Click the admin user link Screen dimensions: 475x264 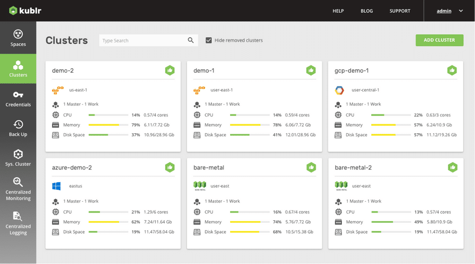tap(444, 11)
